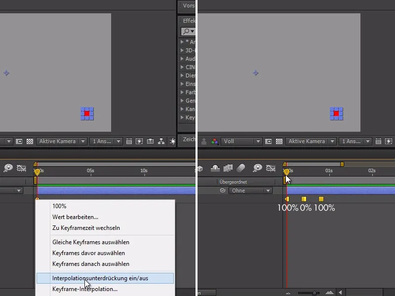Screen dimensions: 395x296
Task: Toggle hide shy layers in right timeline
Action: (x=215, y=168)
